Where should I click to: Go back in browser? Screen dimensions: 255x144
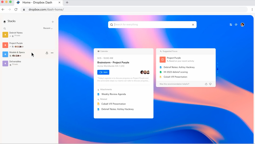(x=3, y=9)
